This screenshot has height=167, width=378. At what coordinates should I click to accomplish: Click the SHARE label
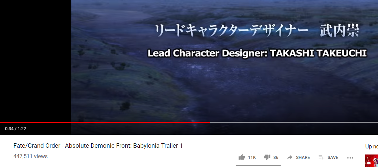[303, 157]
